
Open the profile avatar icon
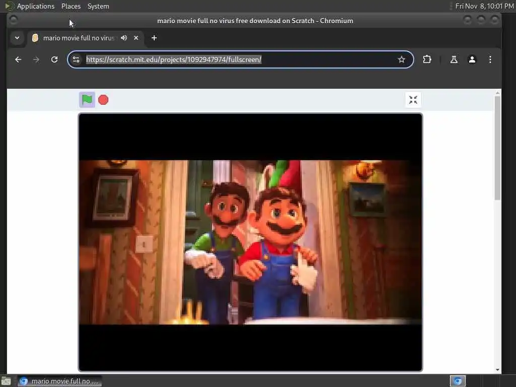tap(472, 59)
